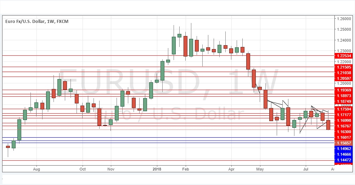
Task: Click the May label on time axis
Action: click(260, 169)
